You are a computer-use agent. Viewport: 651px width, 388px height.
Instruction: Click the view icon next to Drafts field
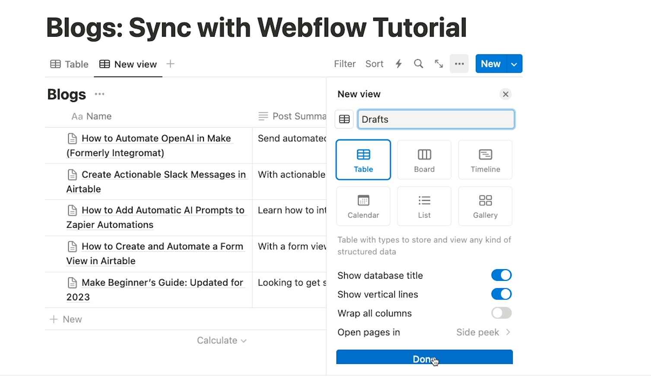click(x=344, y=119)
